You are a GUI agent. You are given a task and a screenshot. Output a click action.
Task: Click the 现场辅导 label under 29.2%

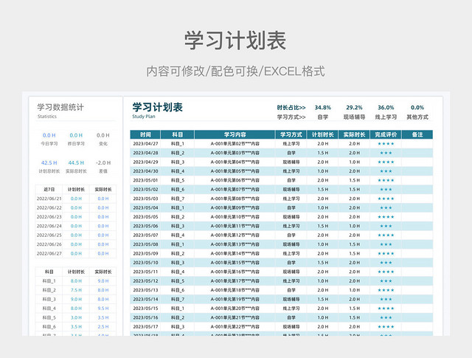click(354, 117)
